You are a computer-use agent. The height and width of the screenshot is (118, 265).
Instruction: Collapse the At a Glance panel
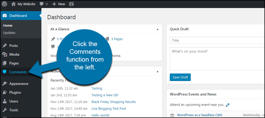[x=158, y=29]
